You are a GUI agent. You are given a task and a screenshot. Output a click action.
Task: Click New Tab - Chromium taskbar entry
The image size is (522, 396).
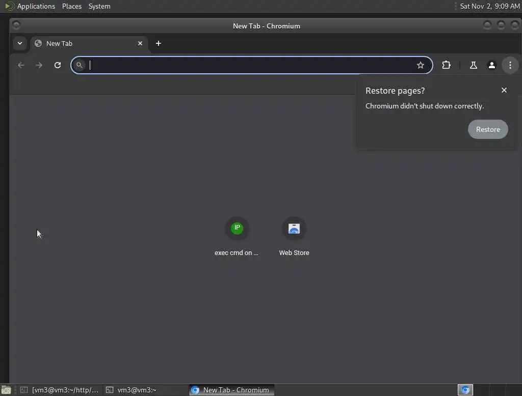231,390
